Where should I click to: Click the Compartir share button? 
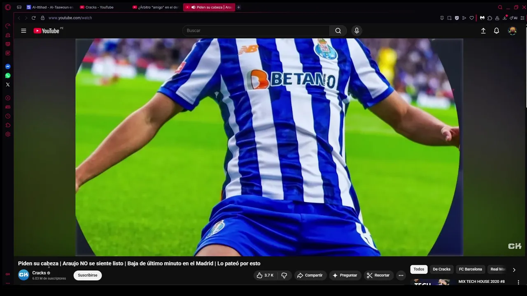click(310, 275)
